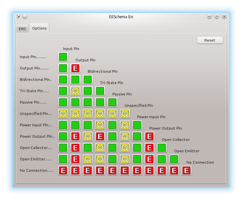Viewport: 242px width, 200px height.
Task: Click the EESchema application icon in the title bar
Action: [18, 17]
